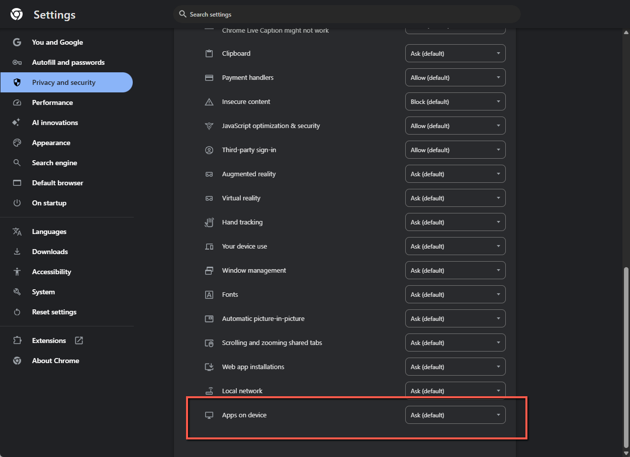Click the warning triangle icon for Insecure content
The width and height of the screenshot is (630, 457).
(x=209, y=101)
